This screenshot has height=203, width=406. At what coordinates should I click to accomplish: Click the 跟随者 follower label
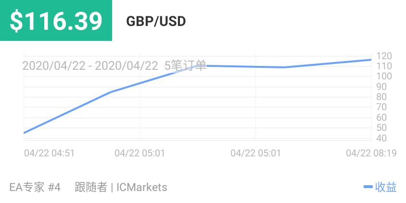point(91,187)
